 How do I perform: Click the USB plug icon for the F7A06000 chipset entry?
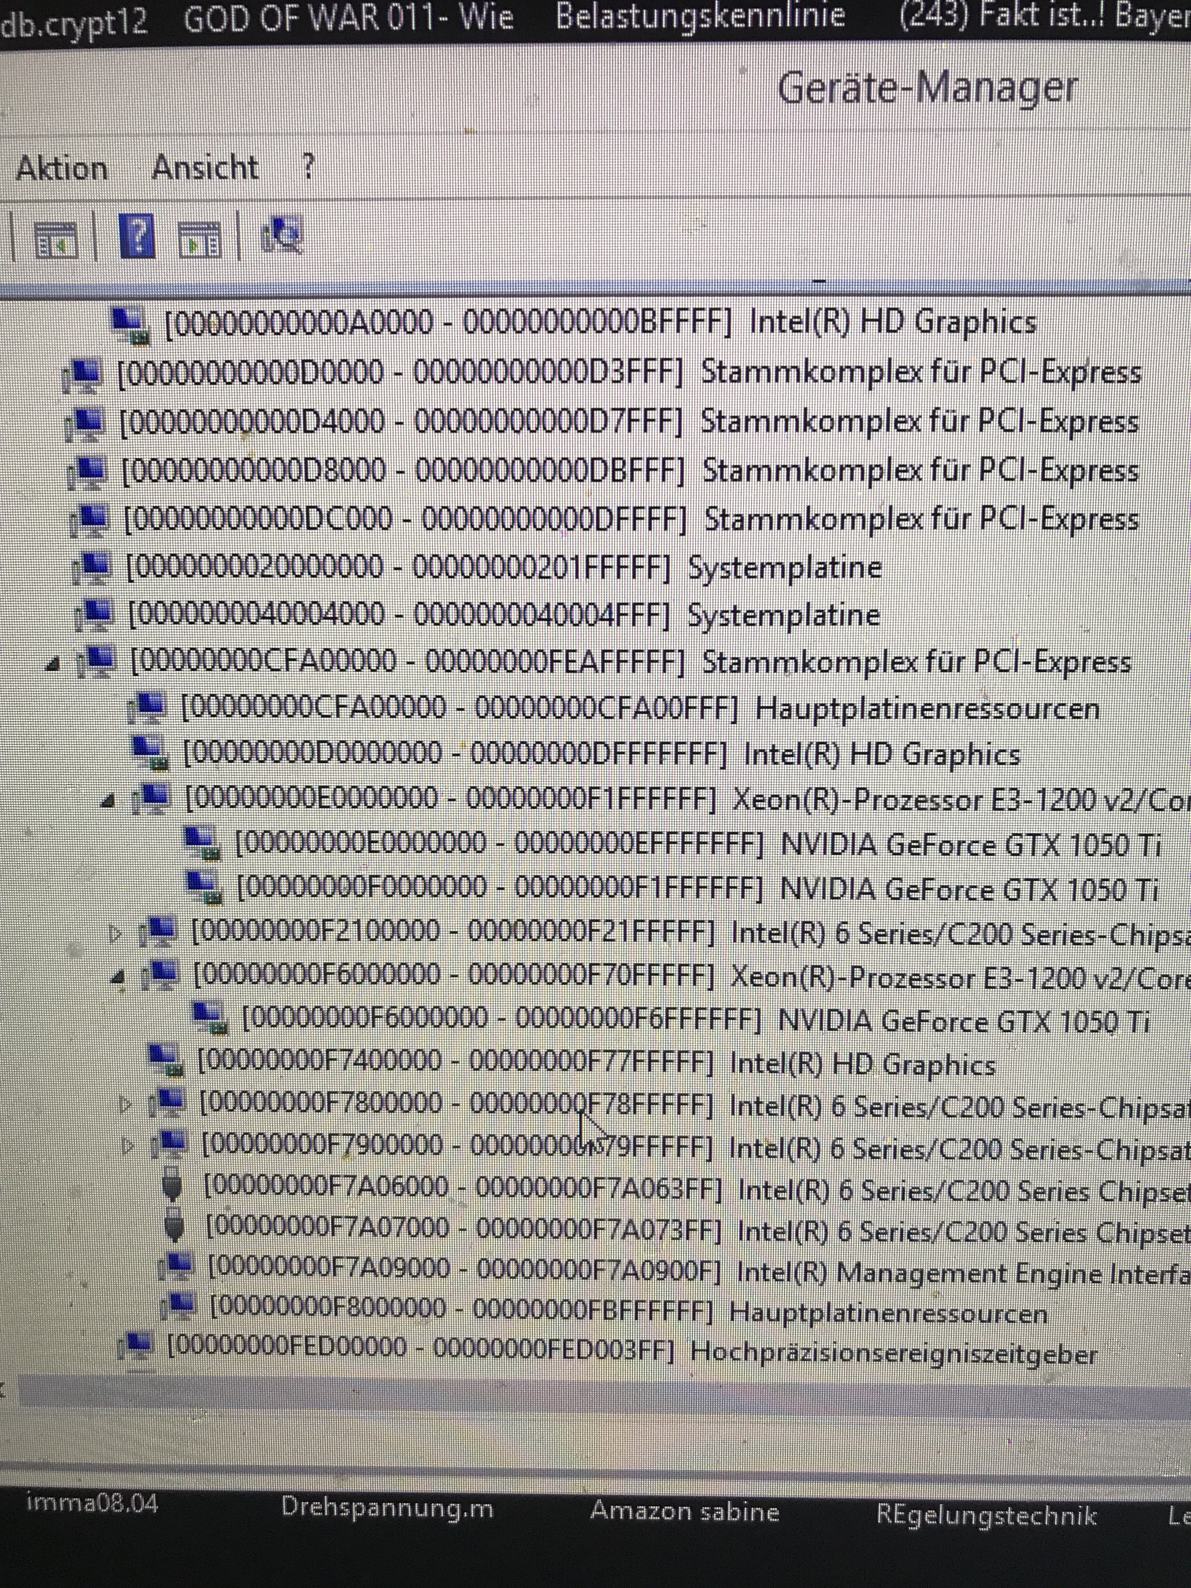pos(173,1187)
